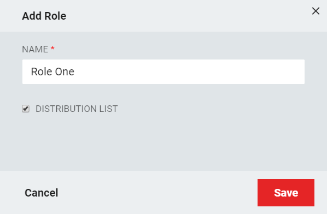This screenshot has width=327, height=214.
Task: Dismiss the dialog using the top-right X
Action: 316,11
